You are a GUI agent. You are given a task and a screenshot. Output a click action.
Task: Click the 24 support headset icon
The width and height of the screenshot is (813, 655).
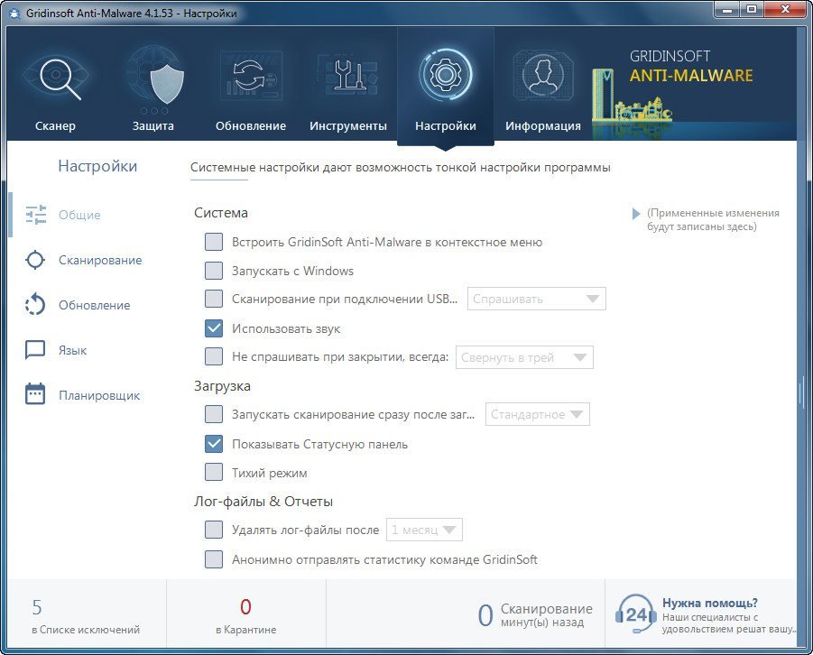634,614
